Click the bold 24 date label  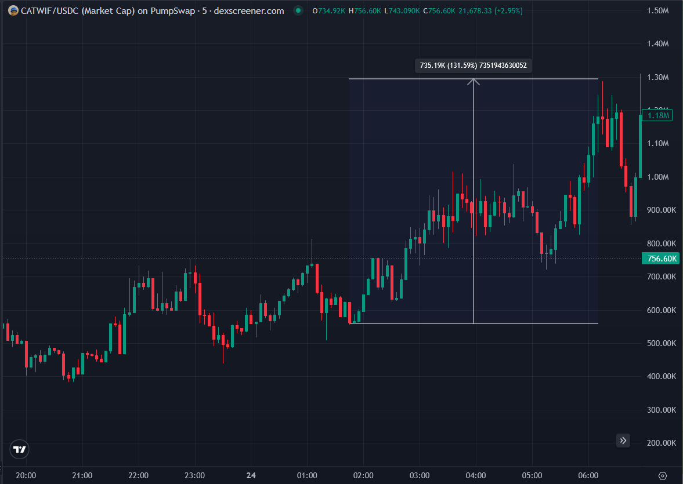point(251,475)
